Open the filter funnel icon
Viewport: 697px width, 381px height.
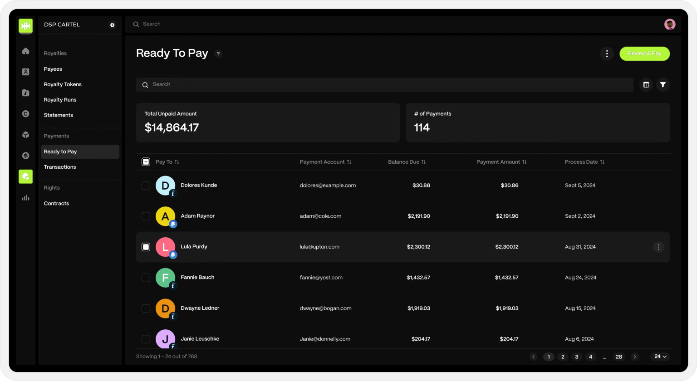point(663,85)
